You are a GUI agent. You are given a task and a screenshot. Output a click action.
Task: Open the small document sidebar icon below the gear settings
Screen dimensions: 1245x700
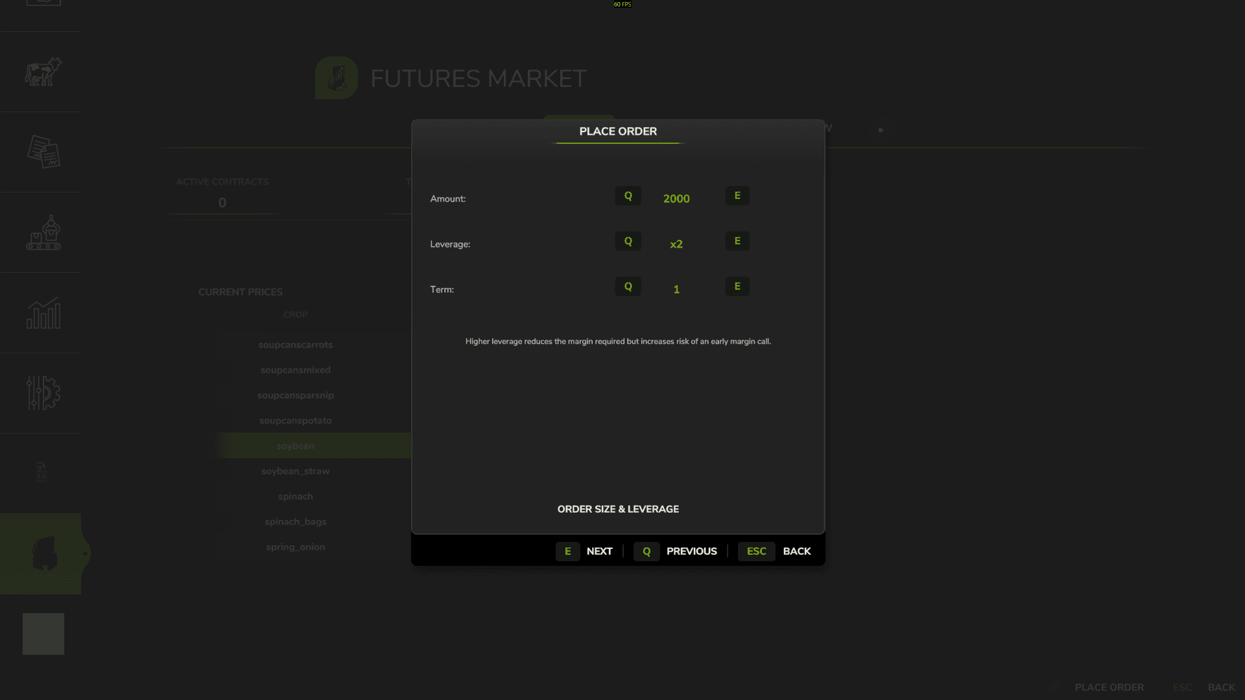coord(41,472)
